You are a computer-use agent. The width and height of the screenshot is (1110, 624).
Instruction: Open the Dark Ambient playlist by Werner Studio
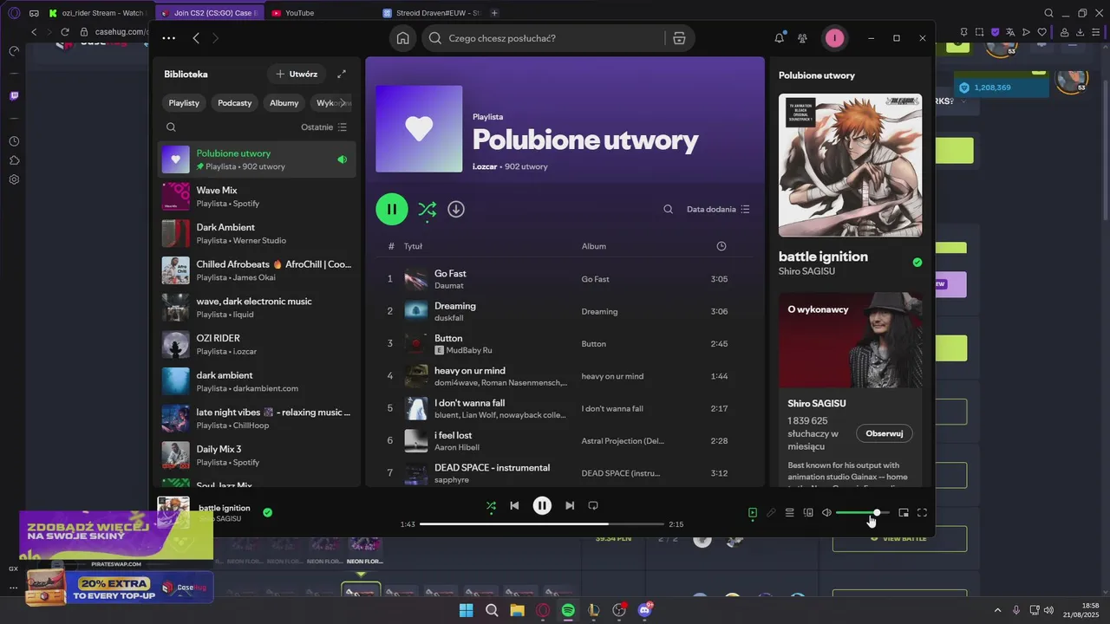point(257,234)
